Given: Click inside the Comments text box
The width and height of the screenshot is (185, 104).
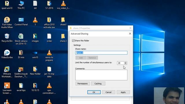Looking at the screenshot, I should tap(101, 75).
